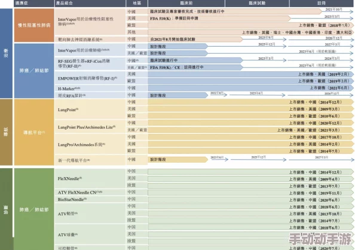Image resolution: width=355 pixels, height=250 pixels.
Task: Click the 地區 column header
Action: (x=137, y=3)
